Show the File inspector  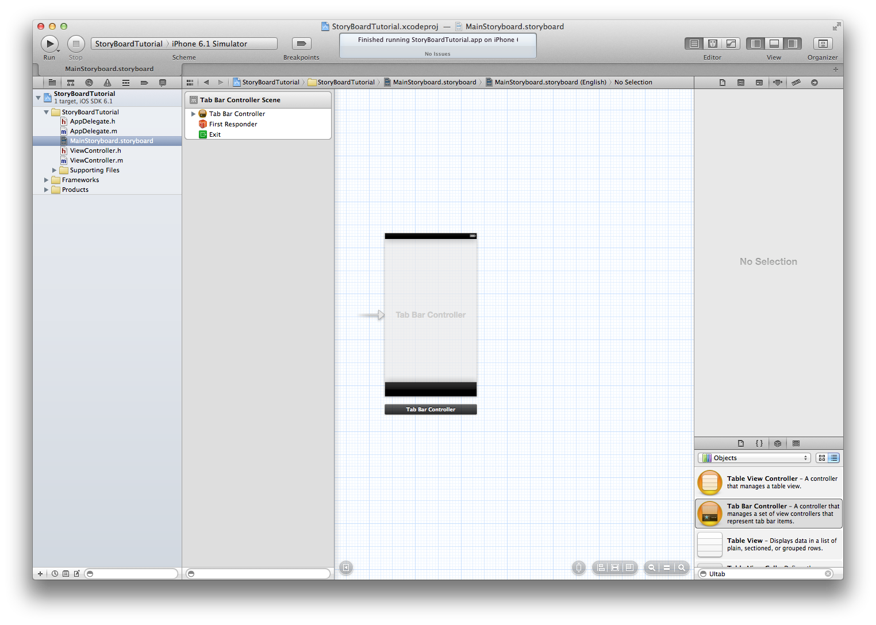coord(723,83)
